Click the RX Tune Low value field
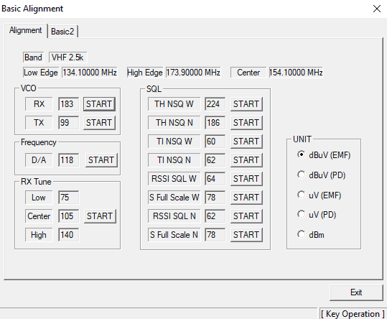387x319 pixels. 69,198
